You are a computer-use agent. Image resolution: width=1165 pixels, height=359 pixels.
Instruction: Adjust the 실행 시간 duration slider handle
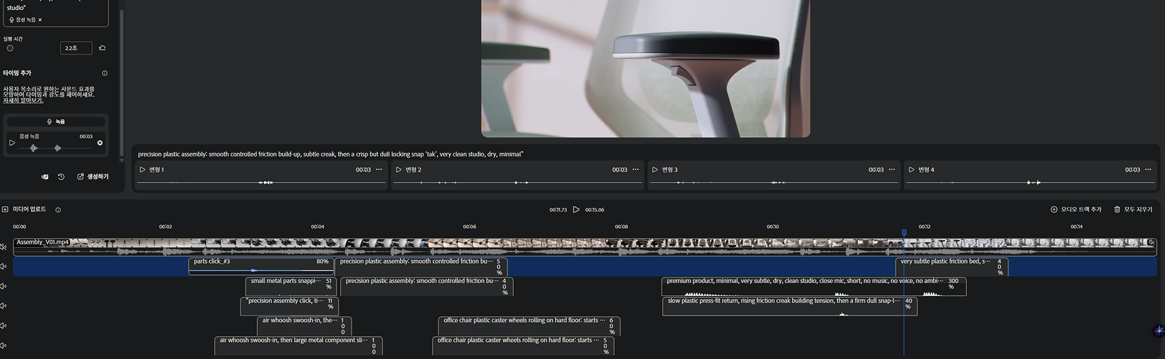coord(10,48)
